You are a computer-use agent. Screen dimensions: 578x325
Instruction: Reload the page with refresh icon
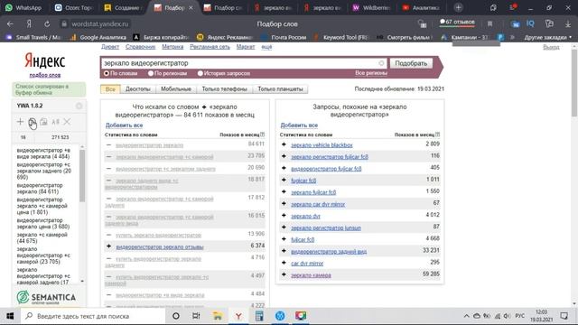click(x=47, y=24)
